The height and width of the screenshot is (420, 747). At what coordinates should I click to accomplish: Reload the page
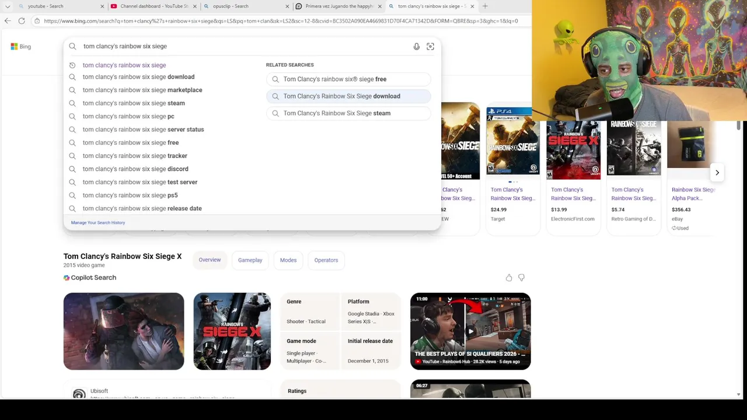tap(22, 21)
